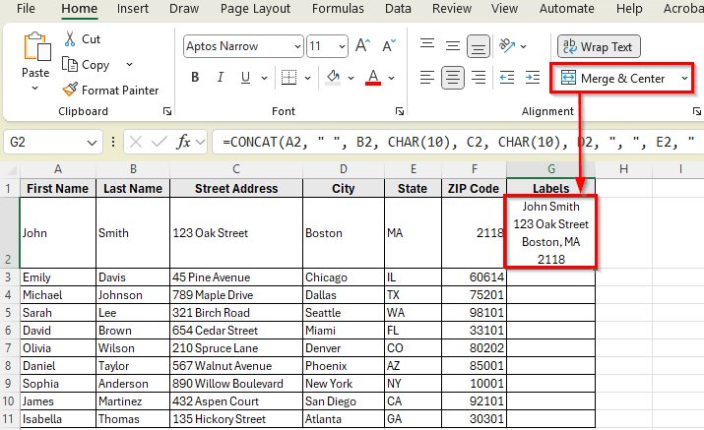Click the Merge & Center button

tap(615, 78)
